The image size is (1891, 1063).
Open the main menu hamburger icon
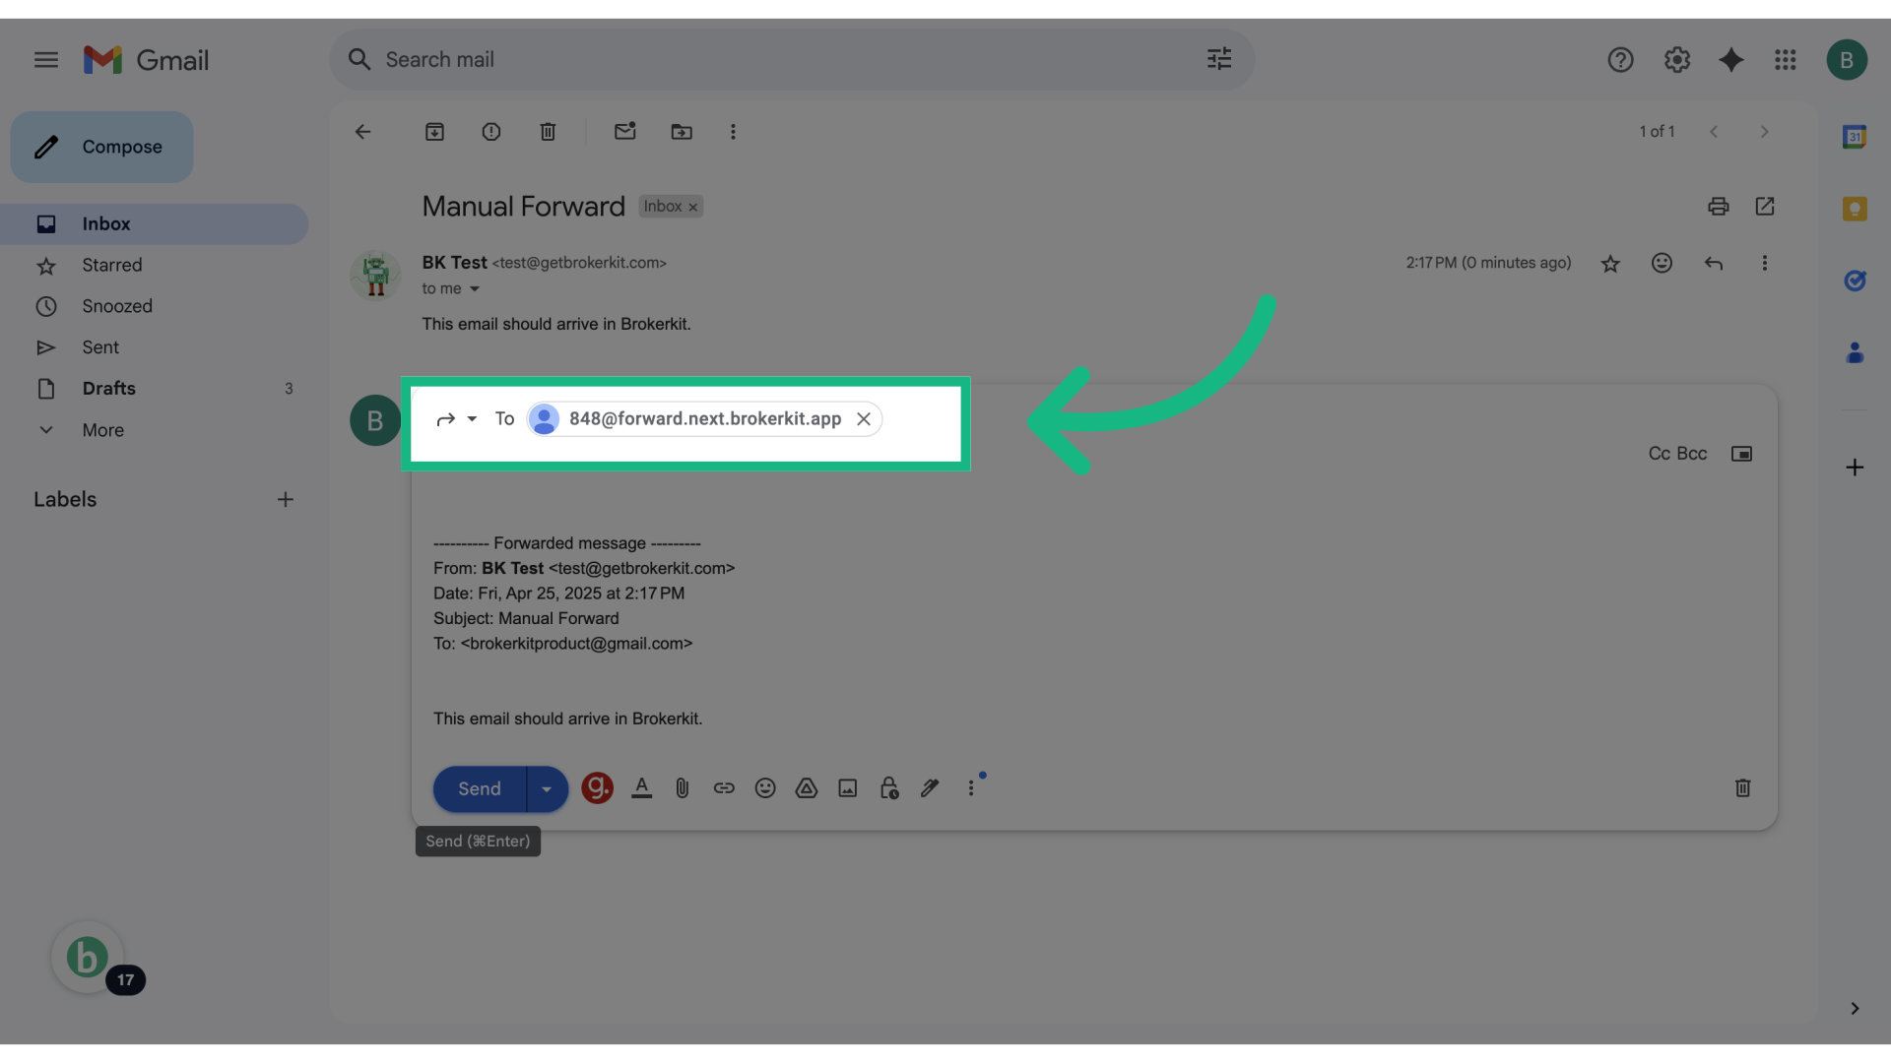point(46,60)
